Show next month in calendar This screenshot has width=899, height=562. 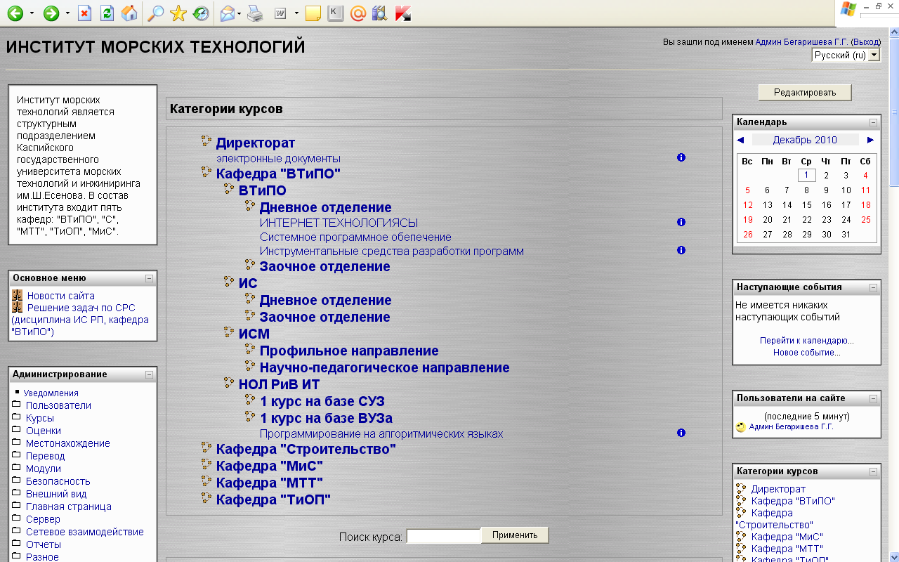coord(870,140)
